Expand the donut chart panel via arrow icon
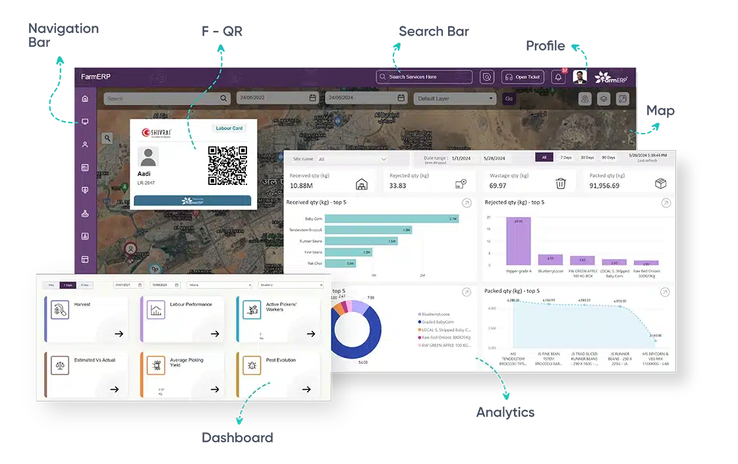The height and width of the screenshot is (464, 738). [467, 292]
